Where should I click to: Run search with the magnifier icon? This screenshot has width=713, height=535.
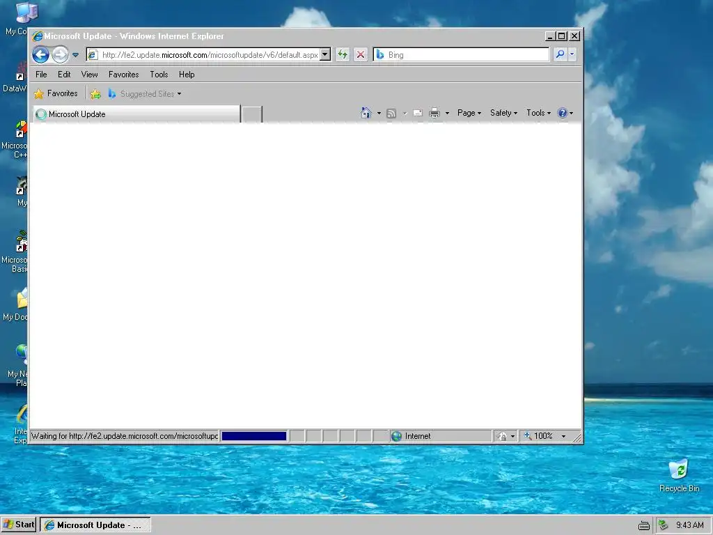click(x=560, y=54)
